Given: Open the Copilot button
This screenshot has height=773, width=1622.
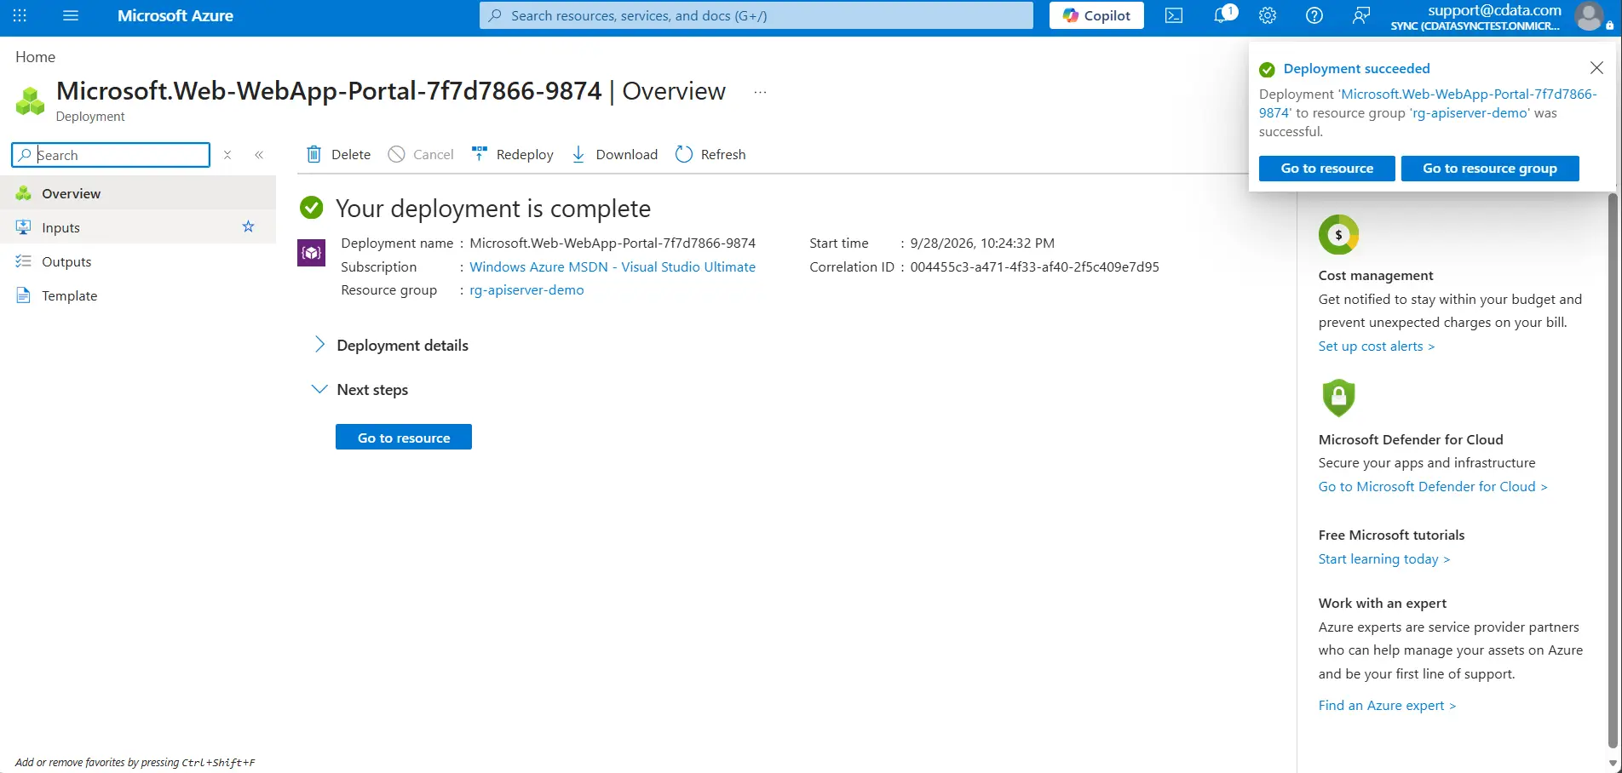Looking at the screenshot, I should [x=1096, y=15].
